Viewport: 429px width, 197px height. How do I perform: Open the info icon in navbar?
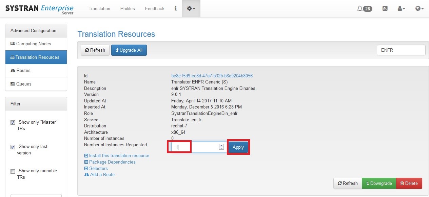click(x=175, y=8)
